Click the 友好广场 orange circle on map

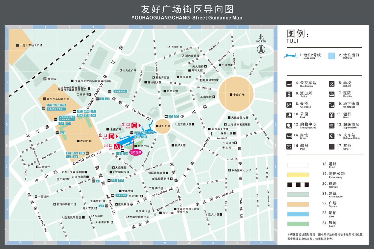click(x=163, y=126)
